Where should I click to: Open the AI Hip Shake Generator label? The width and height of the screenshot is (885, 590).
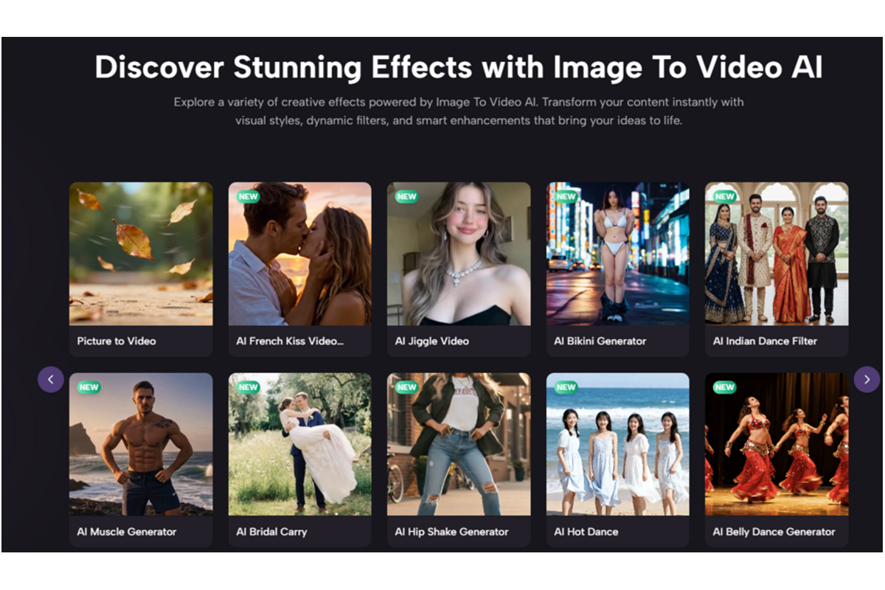click(451, 532)
